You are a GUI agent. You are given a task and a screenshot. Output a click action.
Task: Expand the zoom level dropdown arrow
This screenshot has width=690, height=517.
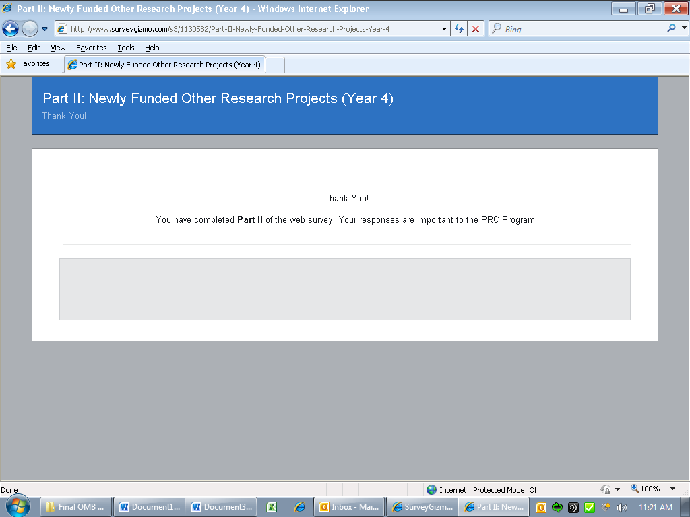click(x=672, y=489)
